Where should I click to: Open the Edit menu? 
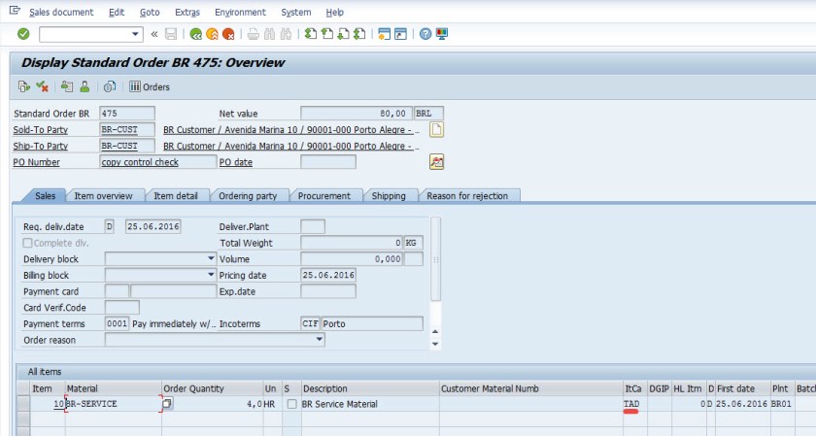click(117, 12)
